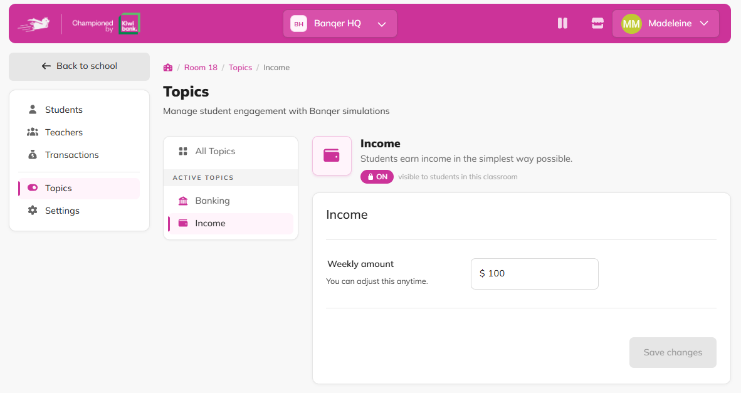Click the Transactions money bag icon
This screenshot has height=393, width=741.
click(33, 155)
